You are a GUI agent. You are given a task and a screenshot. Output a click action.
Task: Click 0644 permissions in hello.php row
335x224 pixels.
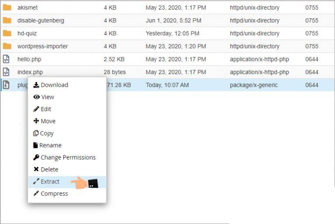pyautogui.click(x=312, y=59)
